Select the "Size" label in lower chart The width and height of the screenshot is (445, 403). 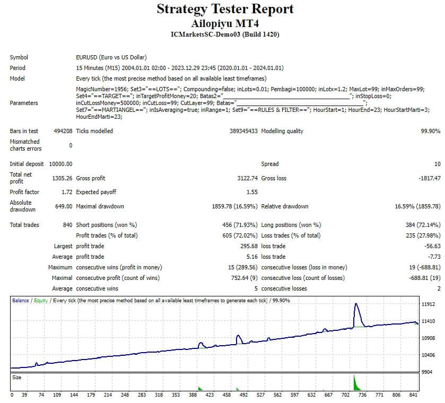pos(17,378)
